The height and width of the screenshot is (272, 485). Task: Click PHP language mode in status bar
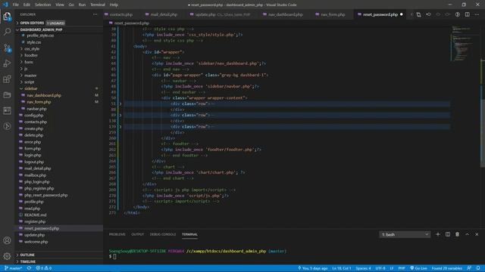(402, 268)
